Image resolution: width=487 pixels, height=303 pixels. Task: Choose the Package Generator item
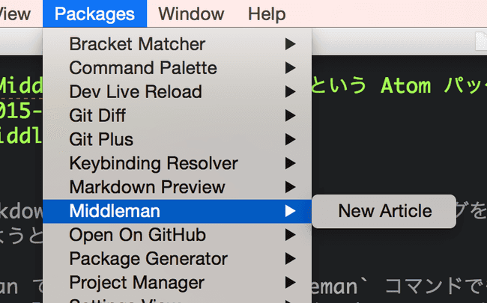click(x=148, y=259)
